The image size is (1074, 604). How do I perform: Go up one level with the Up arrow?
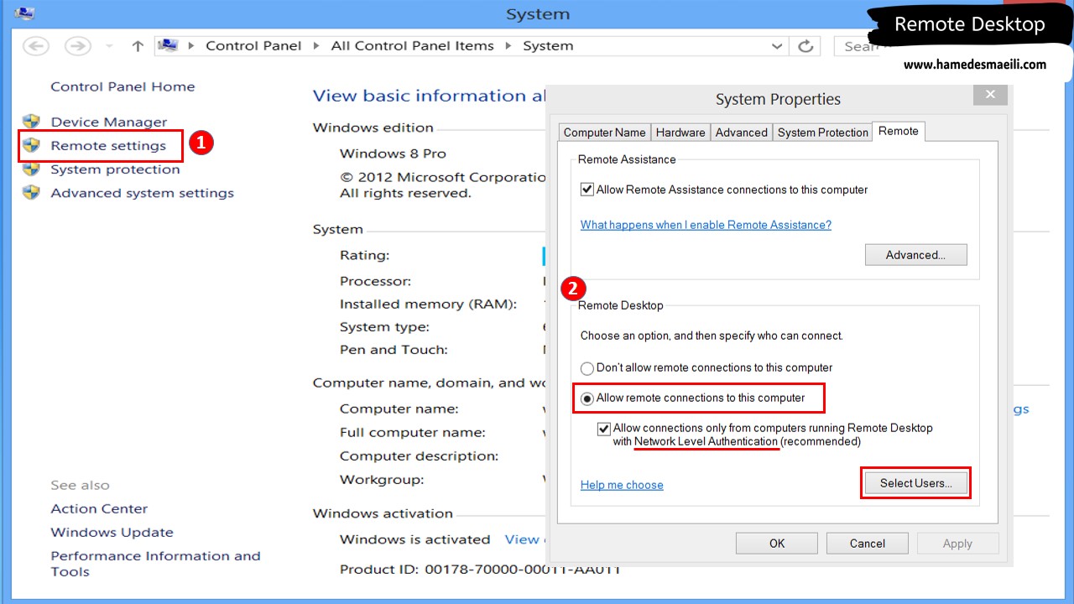point(138,46)
